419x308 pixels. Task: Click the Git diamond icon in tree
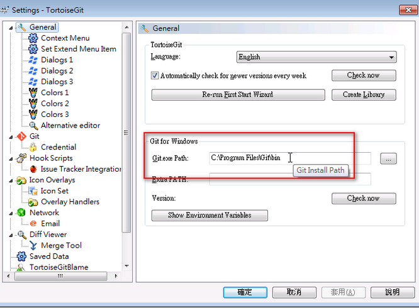point(21,136)
